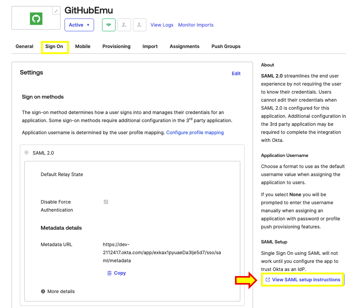The width and height of the screenshot is (346, 308).
Task: Click the SAML Setup heading
Action: [274, 242]
